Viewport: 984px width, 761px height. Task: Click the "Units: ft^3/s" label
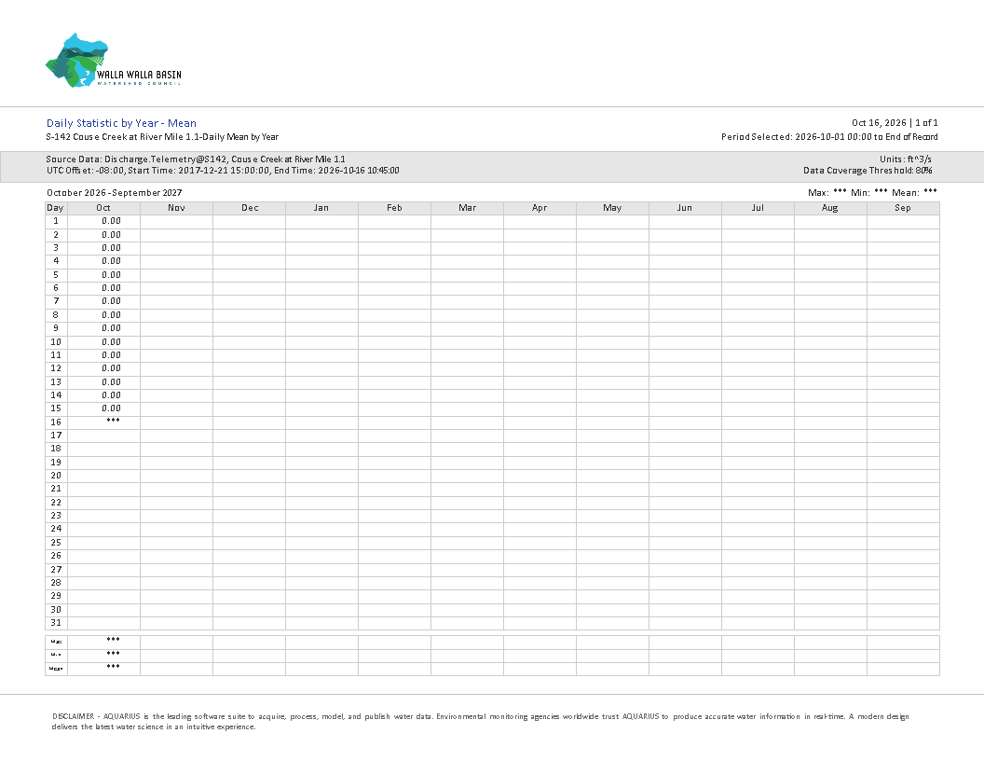pyautogui.click(x=906, y=159)
